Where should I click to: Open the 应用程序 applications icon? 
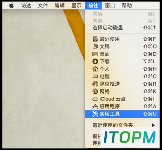tap(95, 106)
